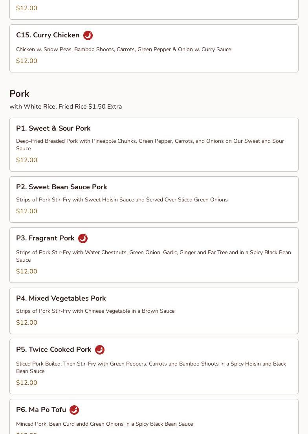Open the P5. Twice Cooked Pork title
Viewport: 308px width, 434px height.
[54, 349]
